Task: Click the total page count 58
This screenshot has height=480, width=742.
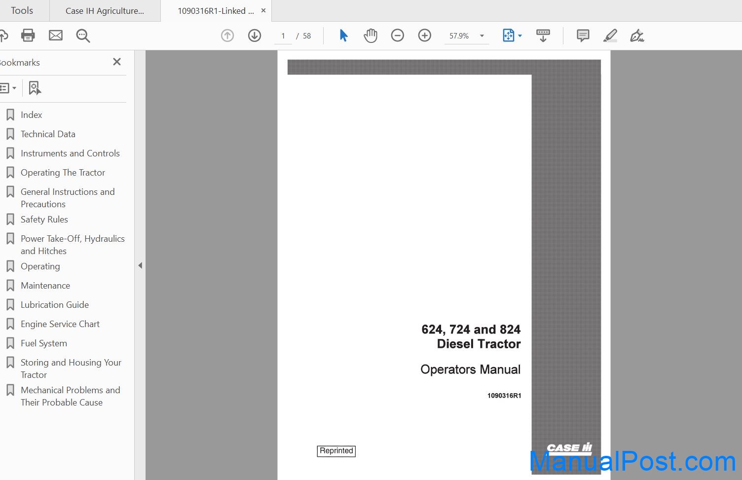Action: pyautogui.click(x=307, y=36)
